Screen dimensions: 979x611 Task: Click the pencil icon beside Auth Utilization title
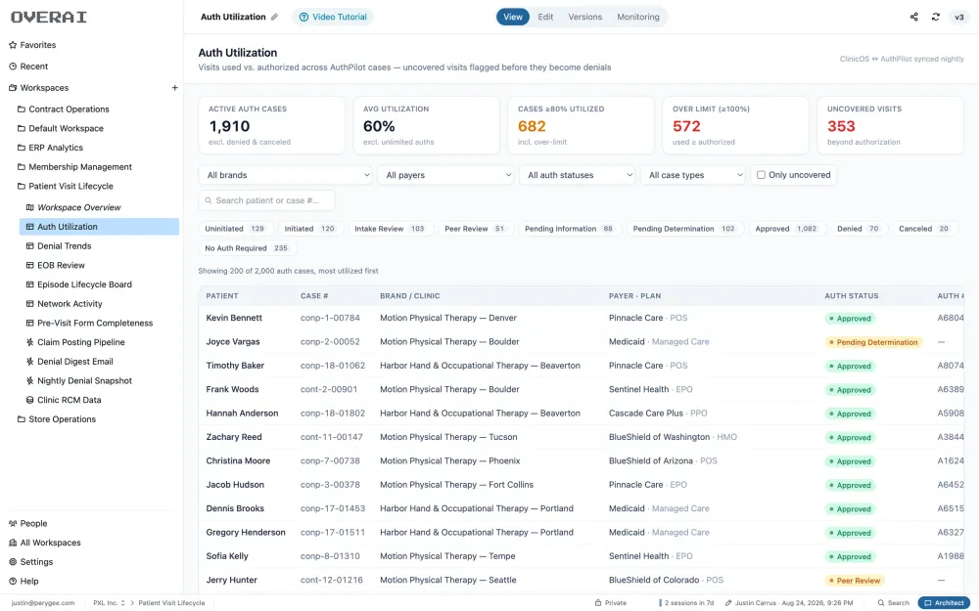(274, 17)
